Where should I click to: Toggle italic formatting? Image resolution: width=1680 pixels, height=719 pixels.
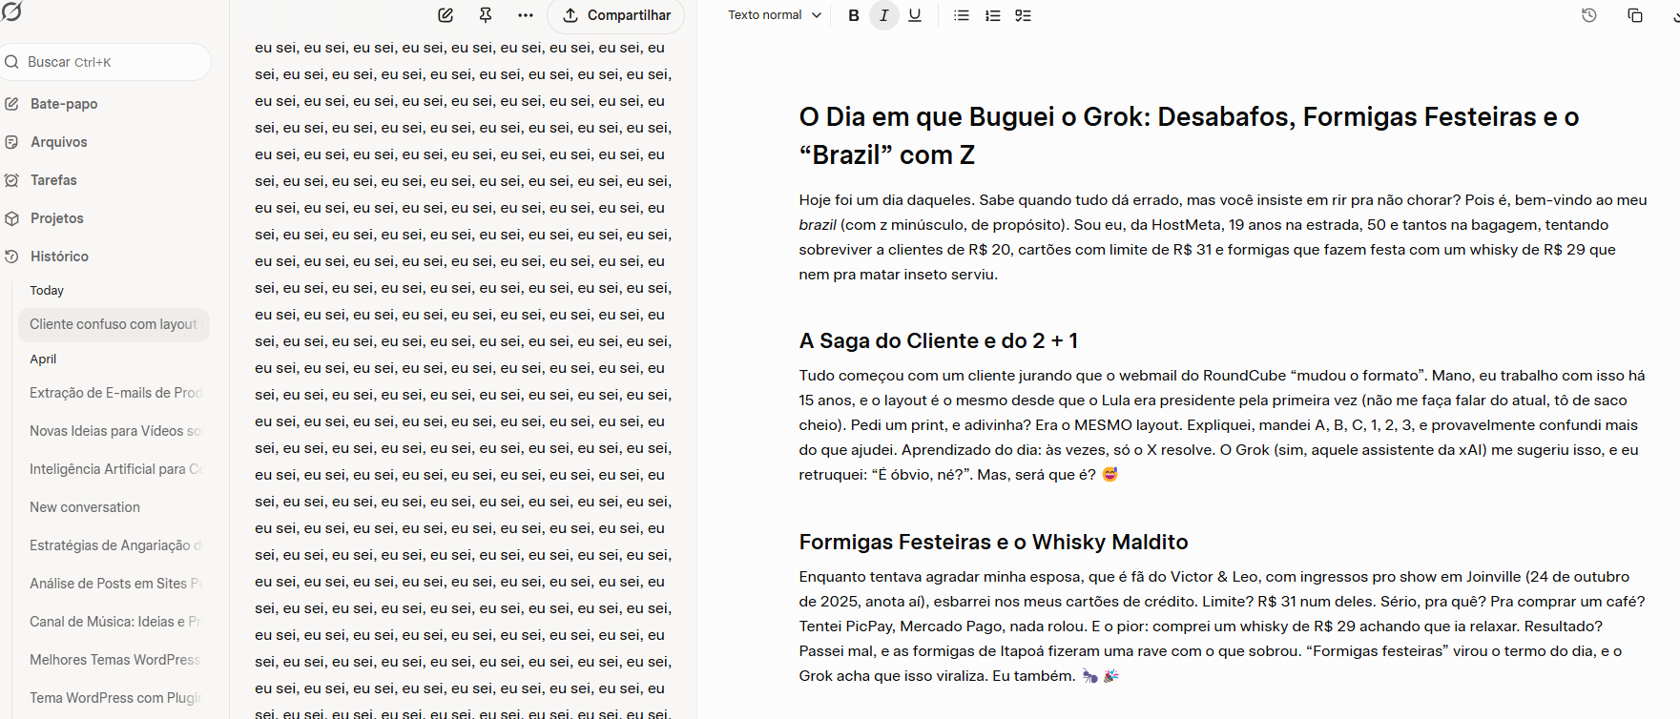pyautogui.click(x=884, y=15)
